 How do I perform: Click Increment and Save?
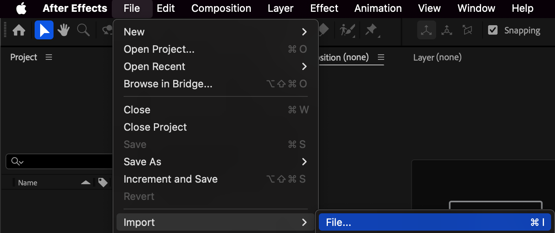tap(170, 179)
